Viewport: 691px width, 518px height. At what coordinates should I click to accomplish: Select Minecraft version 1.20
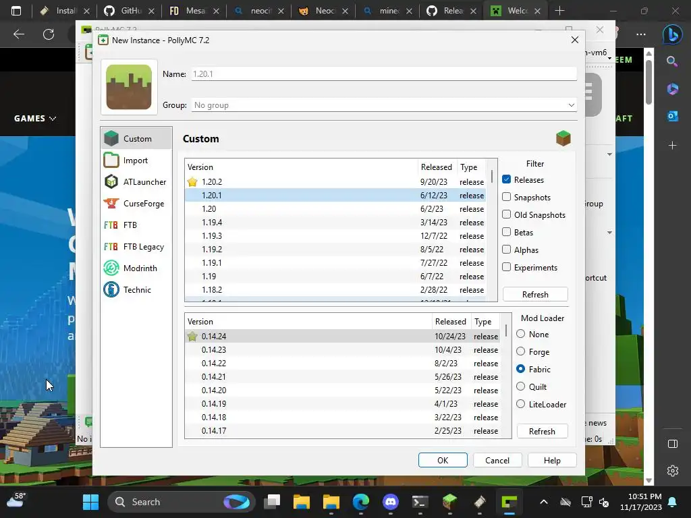[335, 209]
